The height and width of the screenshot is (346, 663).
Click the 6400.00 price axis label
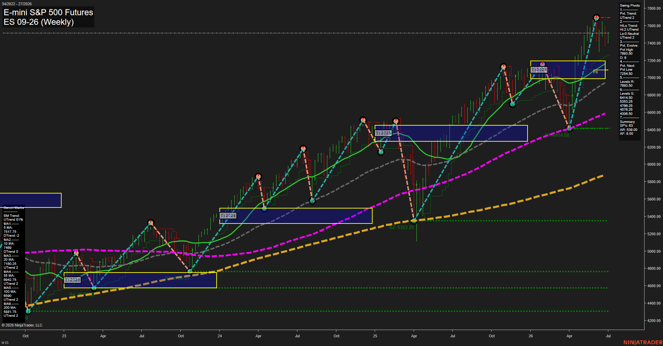click(654, 130)
